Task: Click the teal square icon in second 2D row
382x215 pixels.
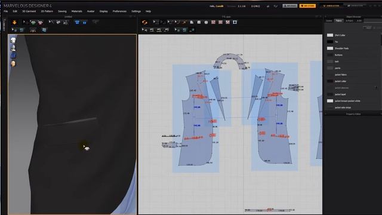Action: tap(184, 30)
